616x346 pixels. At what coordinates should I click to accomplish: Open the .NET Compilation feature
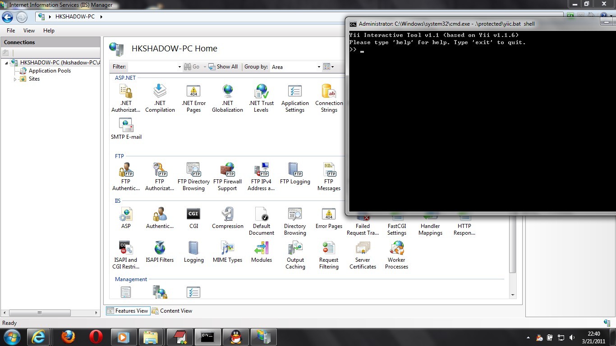pyautogui.click(x=160, y=98)
